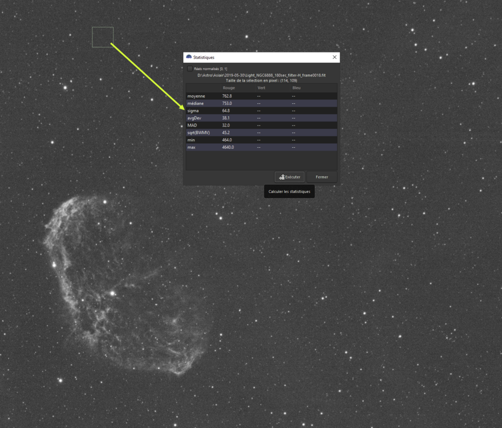This screenshot has width=502, height=428.
Task: Click the sqrt(BWMV) value 45.2
Action: point(226,132)
